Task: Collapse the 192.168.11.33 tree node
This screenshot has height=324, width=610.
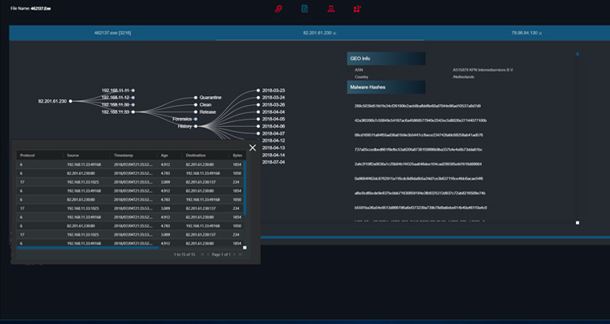Action: pyautogui.click(x=133, y=112)
